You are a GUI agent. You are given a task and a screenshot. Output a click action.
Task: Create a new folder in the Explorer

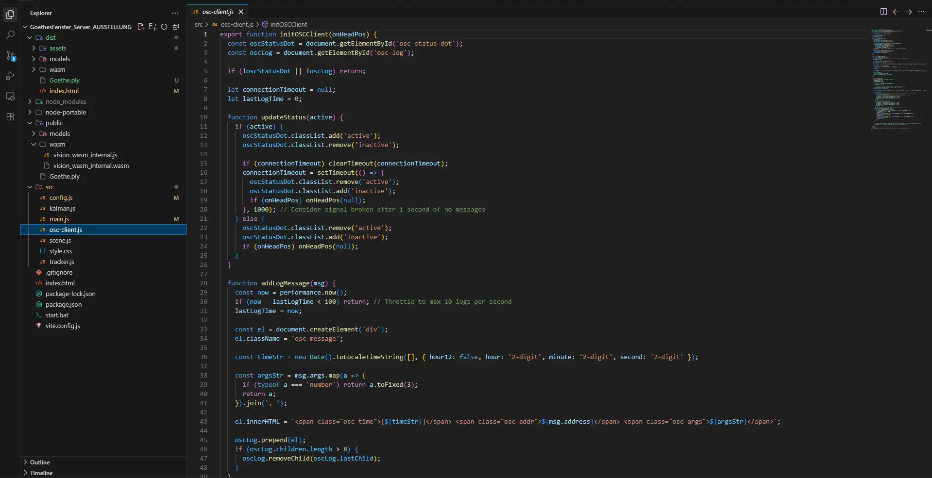(x=153, y=27)
